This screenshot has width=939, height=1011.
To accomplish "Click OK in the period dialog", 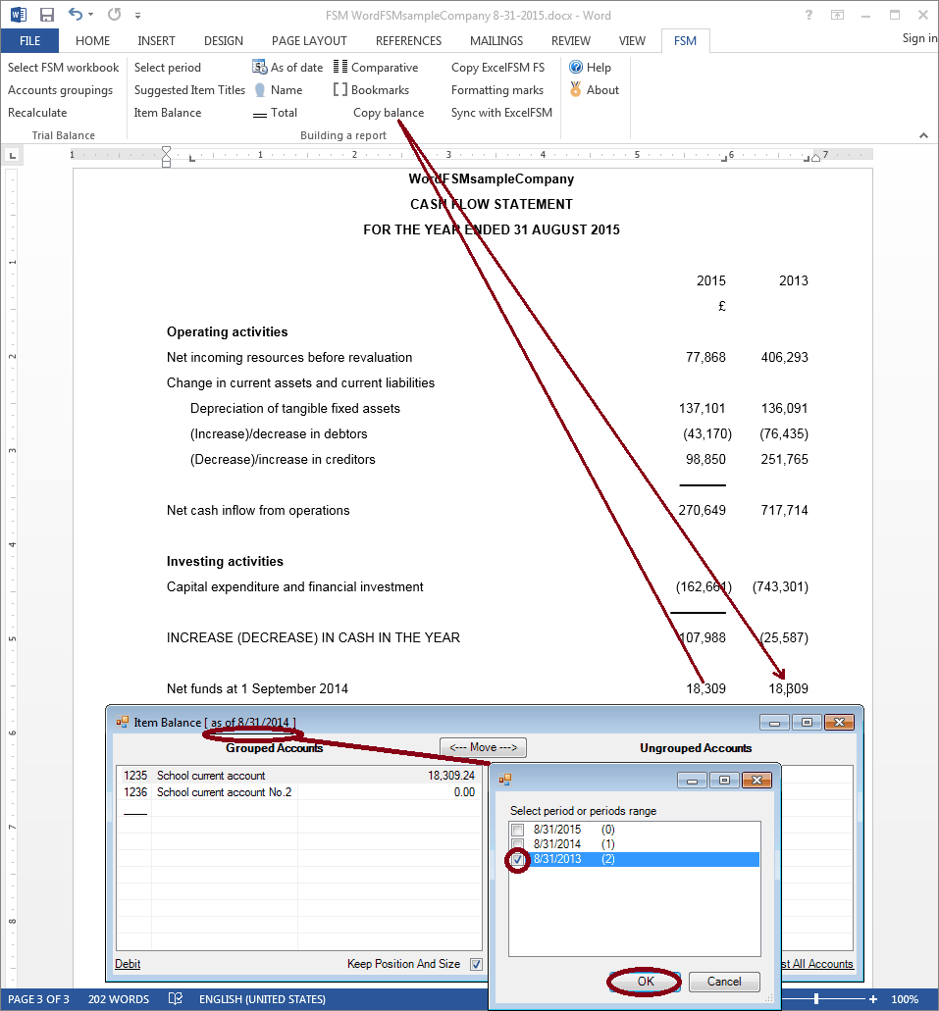I will click(646, 982).
